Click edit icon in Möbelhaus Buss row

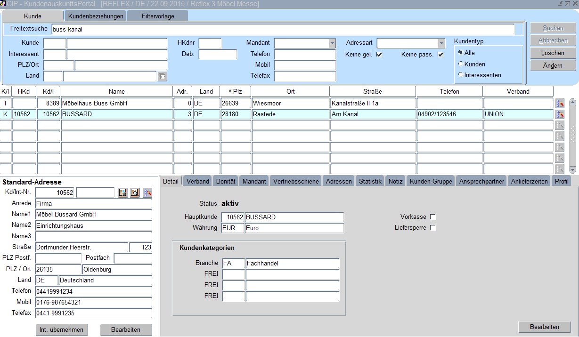click(560, 103)
